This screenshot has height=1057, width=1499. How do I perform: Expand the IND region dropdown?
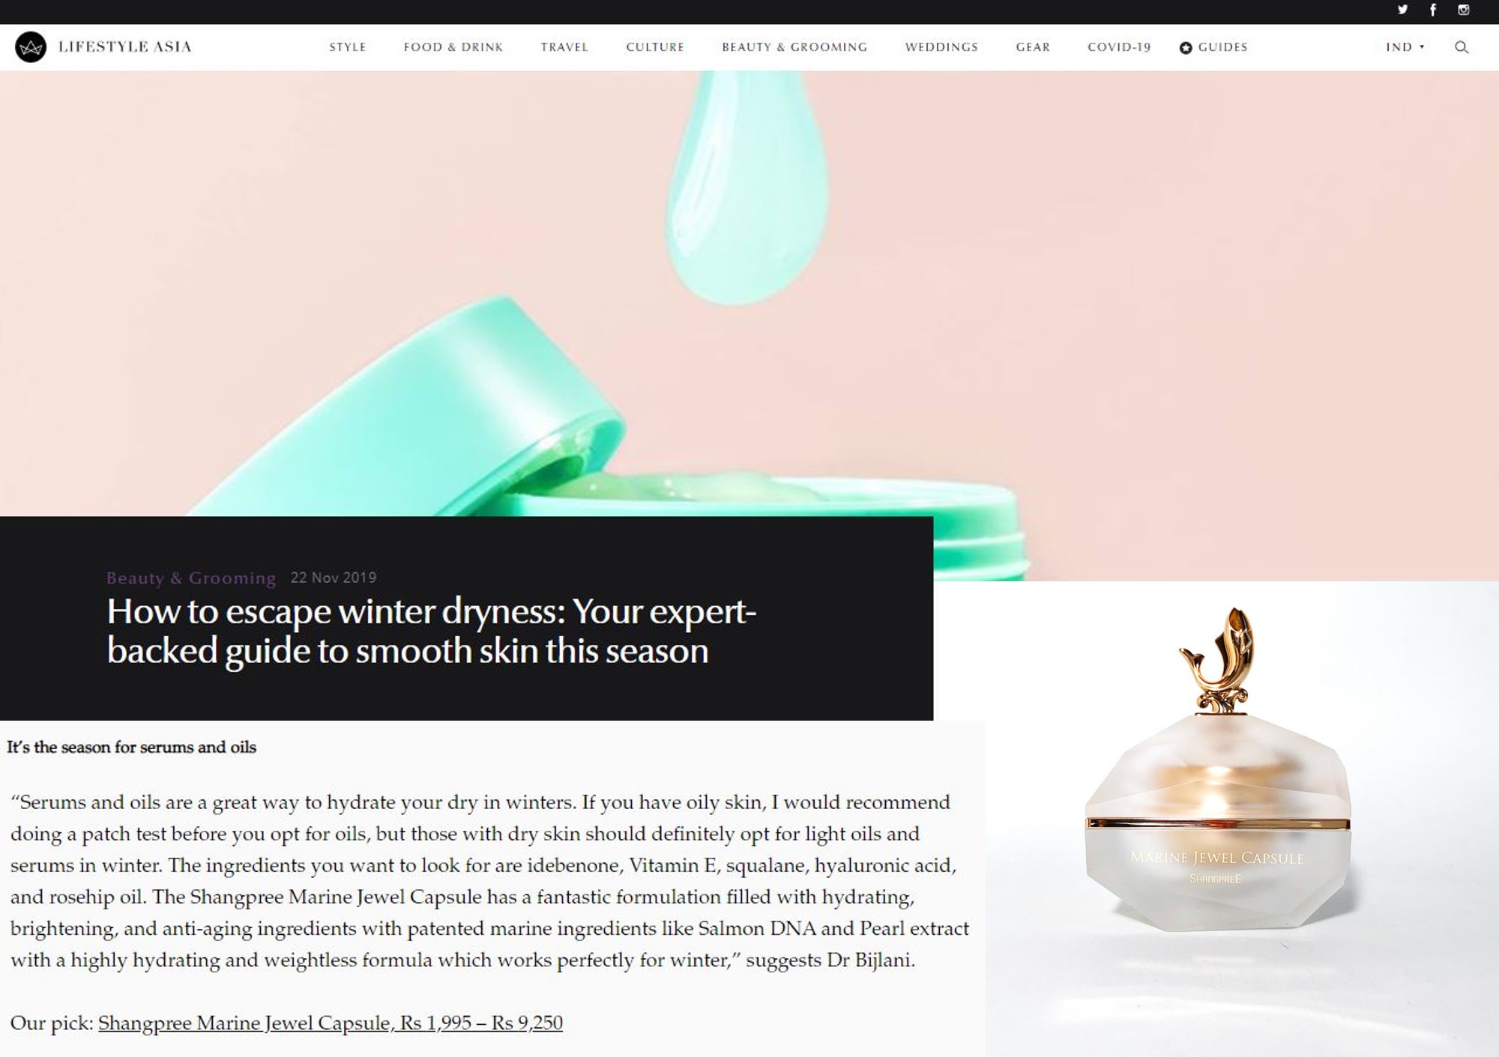tap(1405, 47)
